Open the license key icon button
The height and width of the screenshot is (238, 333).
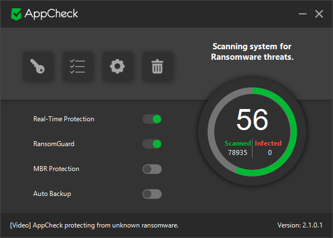point(38,66)
